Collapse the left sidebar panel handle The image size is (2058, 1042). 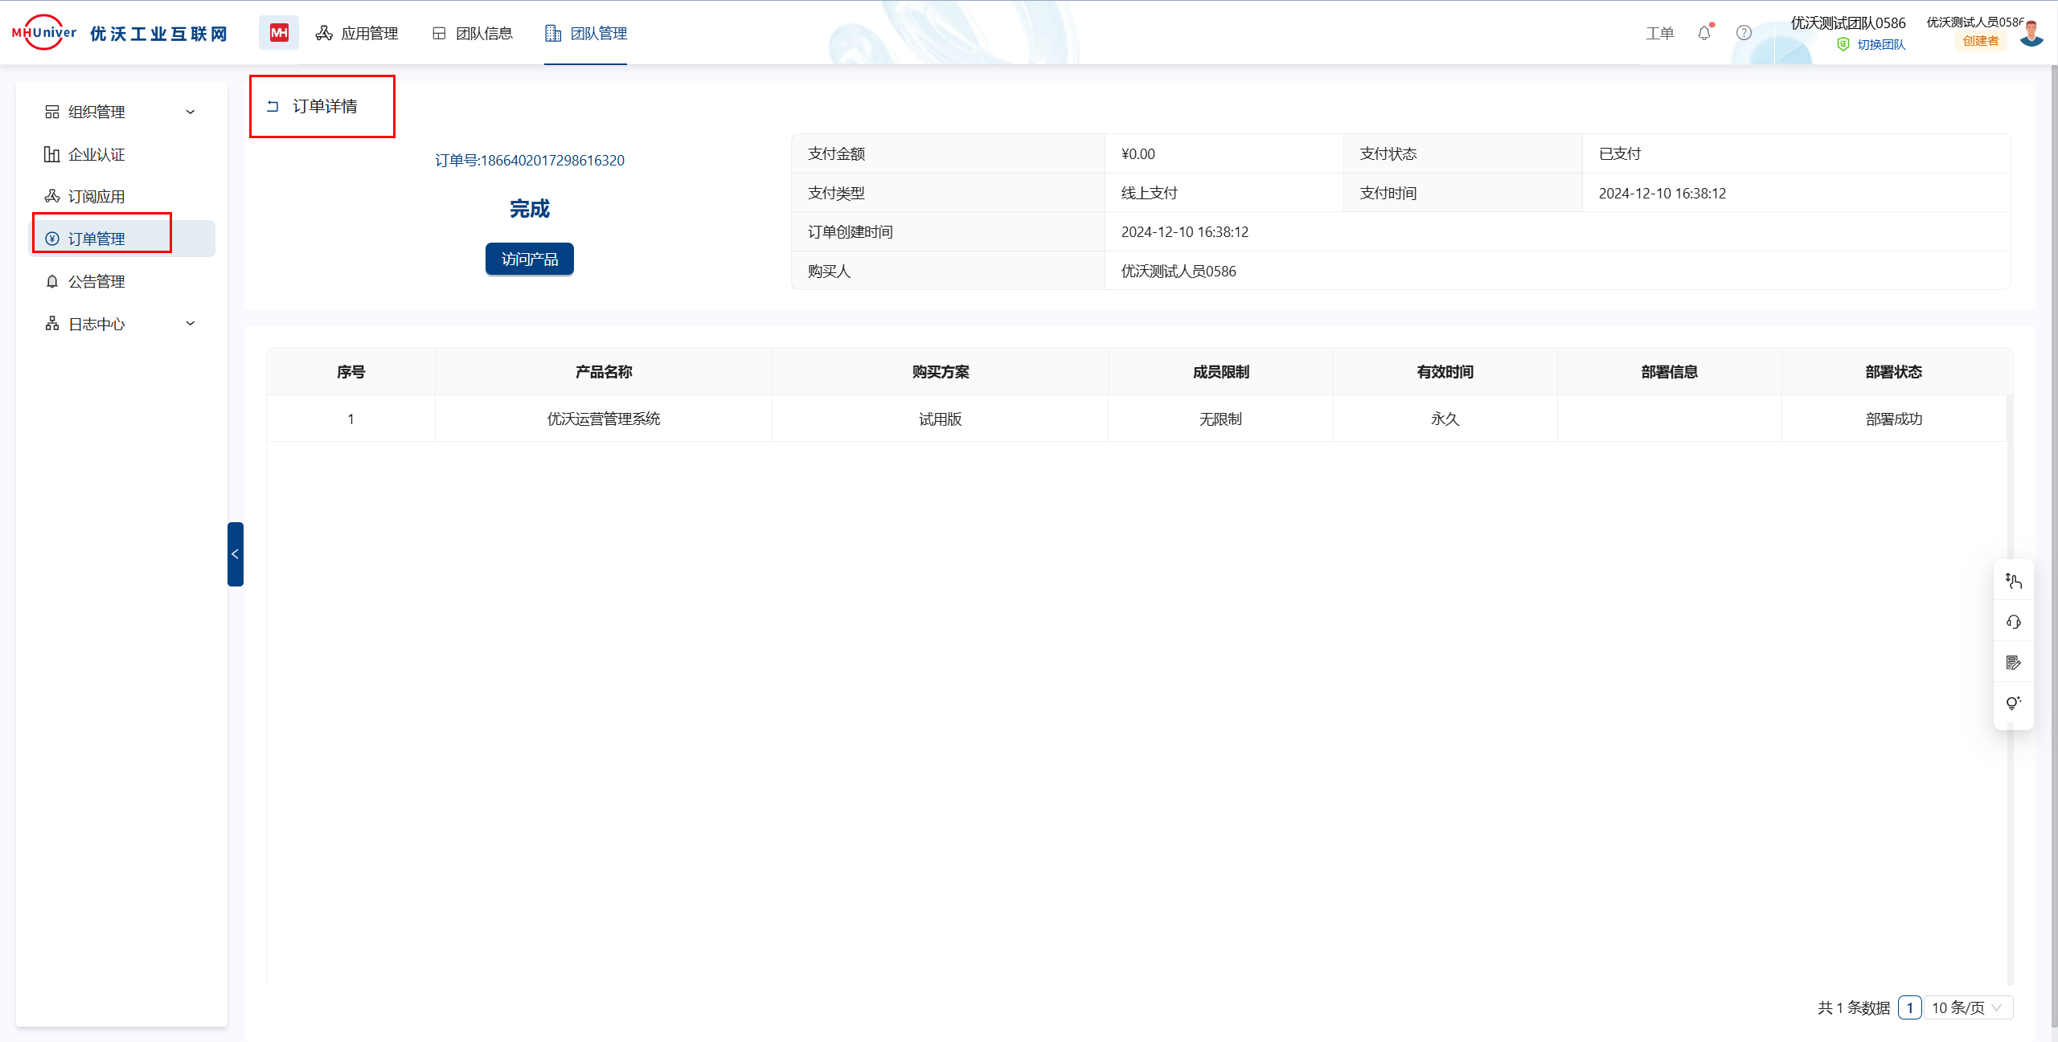click(235, 554)
